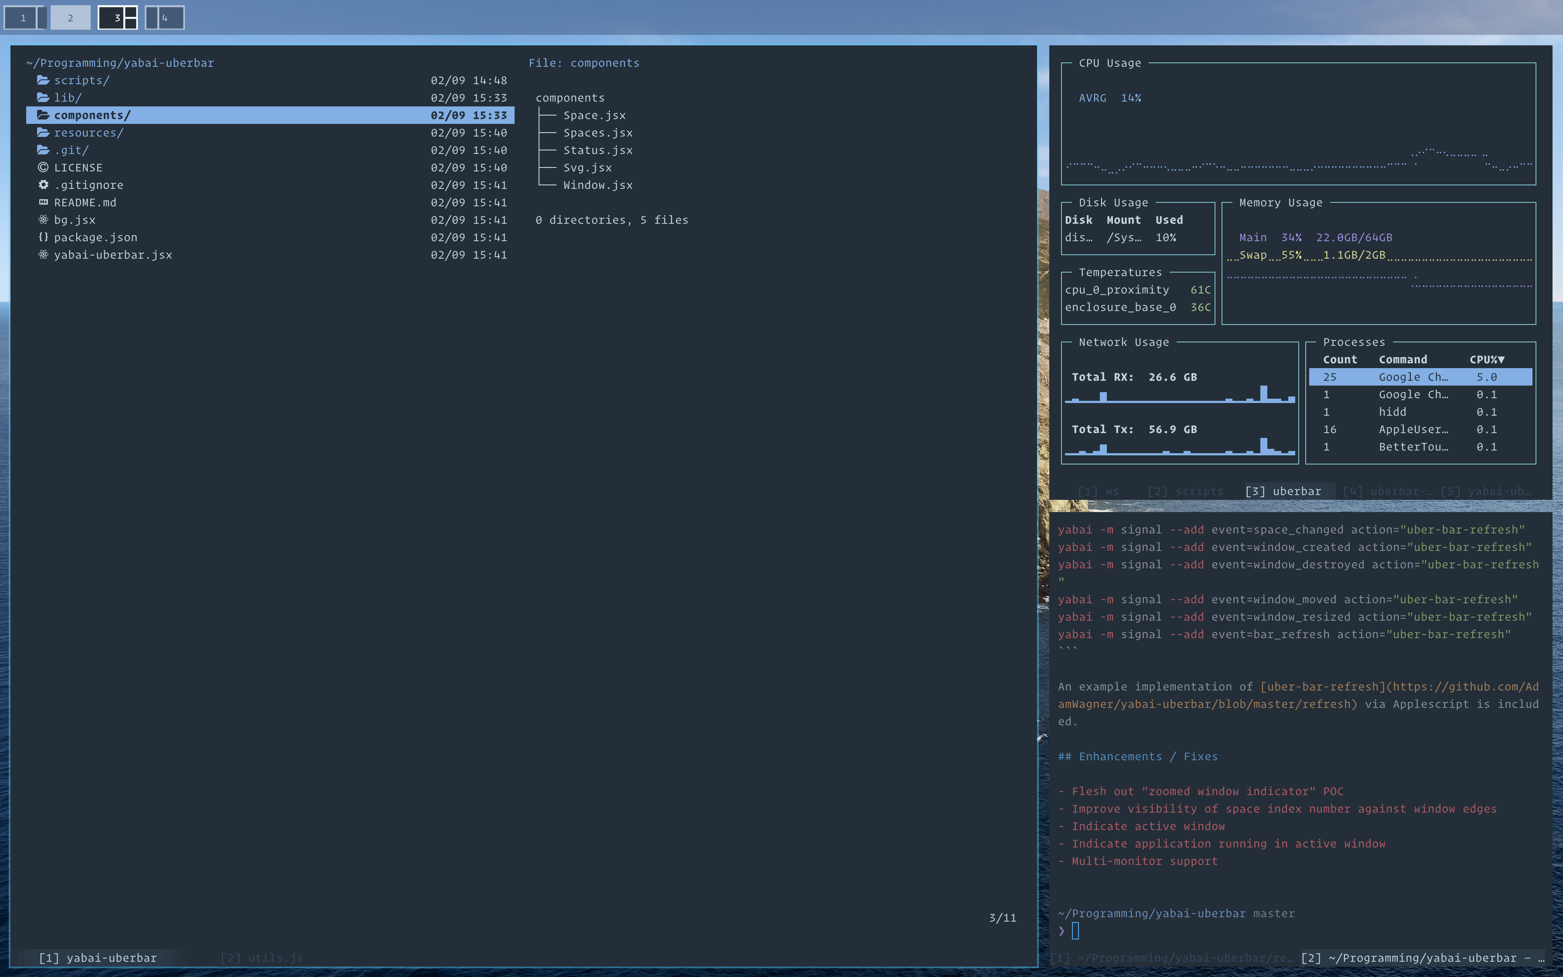Open the scripts/ directory row
The image size is (1563, 977).
[x=270, y=80]
